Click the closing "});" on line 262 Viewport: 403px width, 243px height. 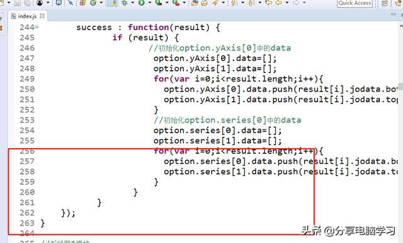pyautogui.click(x=69, y=213)
